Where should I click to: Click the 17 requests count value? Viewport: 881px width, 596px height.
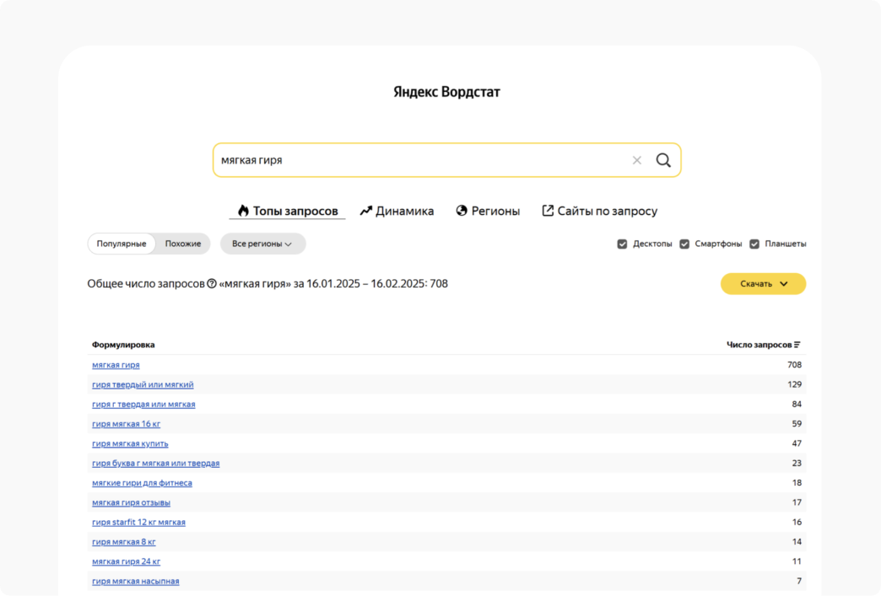pyautogui.click(x=797, y=502)
